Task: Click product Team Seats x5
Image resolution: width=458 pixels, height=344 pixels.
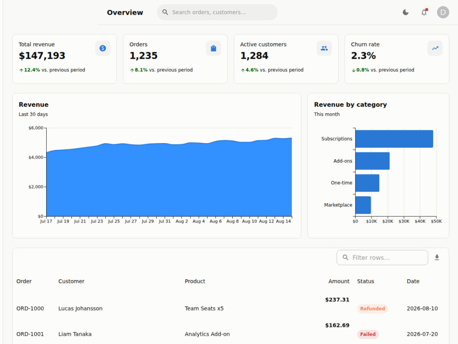Action: click(x=204, y=309)
